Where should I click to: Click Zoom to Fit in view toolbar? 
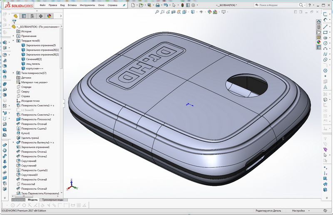[157, 12]
